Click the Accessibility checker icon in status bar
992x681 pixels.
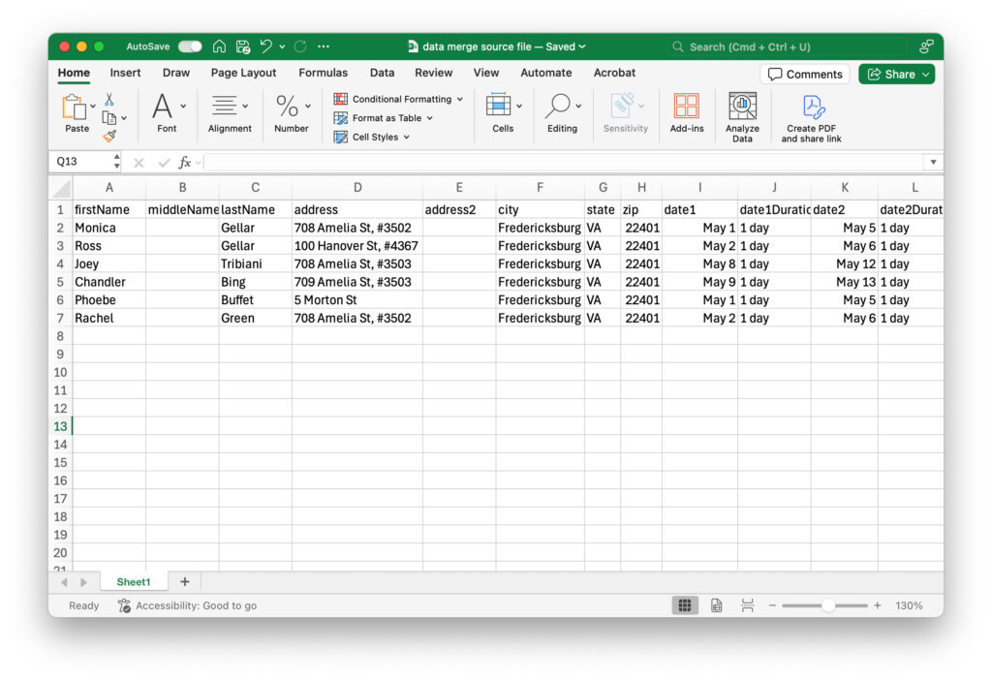click(x=124, y=605)
